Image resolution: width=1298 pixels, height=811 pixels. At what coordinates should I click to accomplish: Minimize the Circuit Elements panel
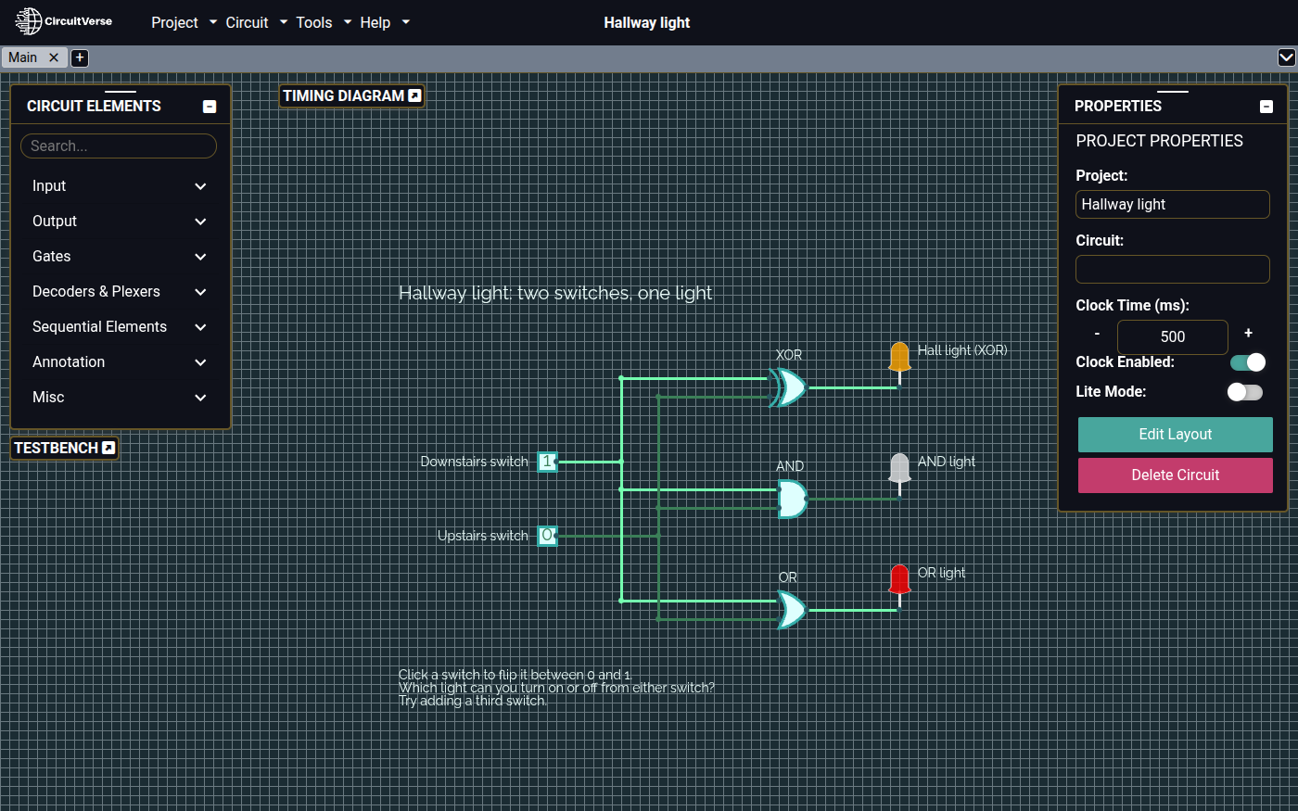tap(210, 107)
